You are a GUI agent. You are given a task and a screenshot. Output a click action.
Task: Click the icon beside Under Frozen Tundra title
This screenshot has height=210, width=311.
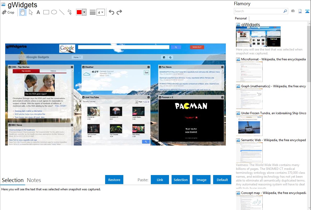click(x=238, y=113)
